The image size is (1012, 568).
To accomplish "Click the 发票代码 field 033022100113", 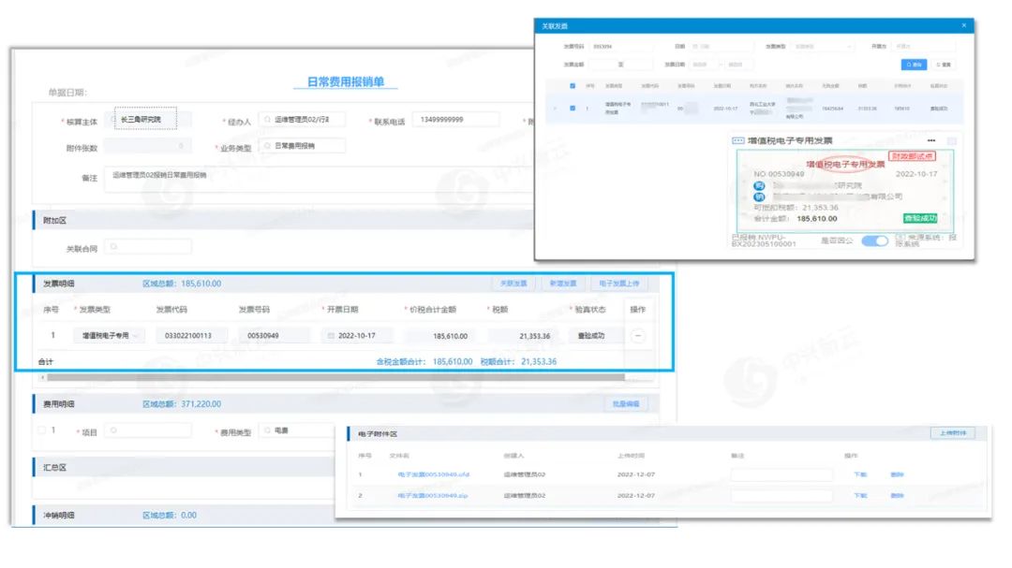I will pyautogui.click(x=192, y=335).
